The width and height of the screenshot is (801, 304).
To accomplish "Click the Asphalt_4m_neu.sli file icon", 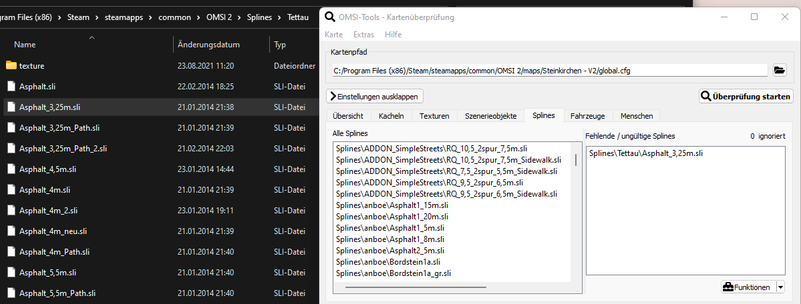I will tap(11, 231).
